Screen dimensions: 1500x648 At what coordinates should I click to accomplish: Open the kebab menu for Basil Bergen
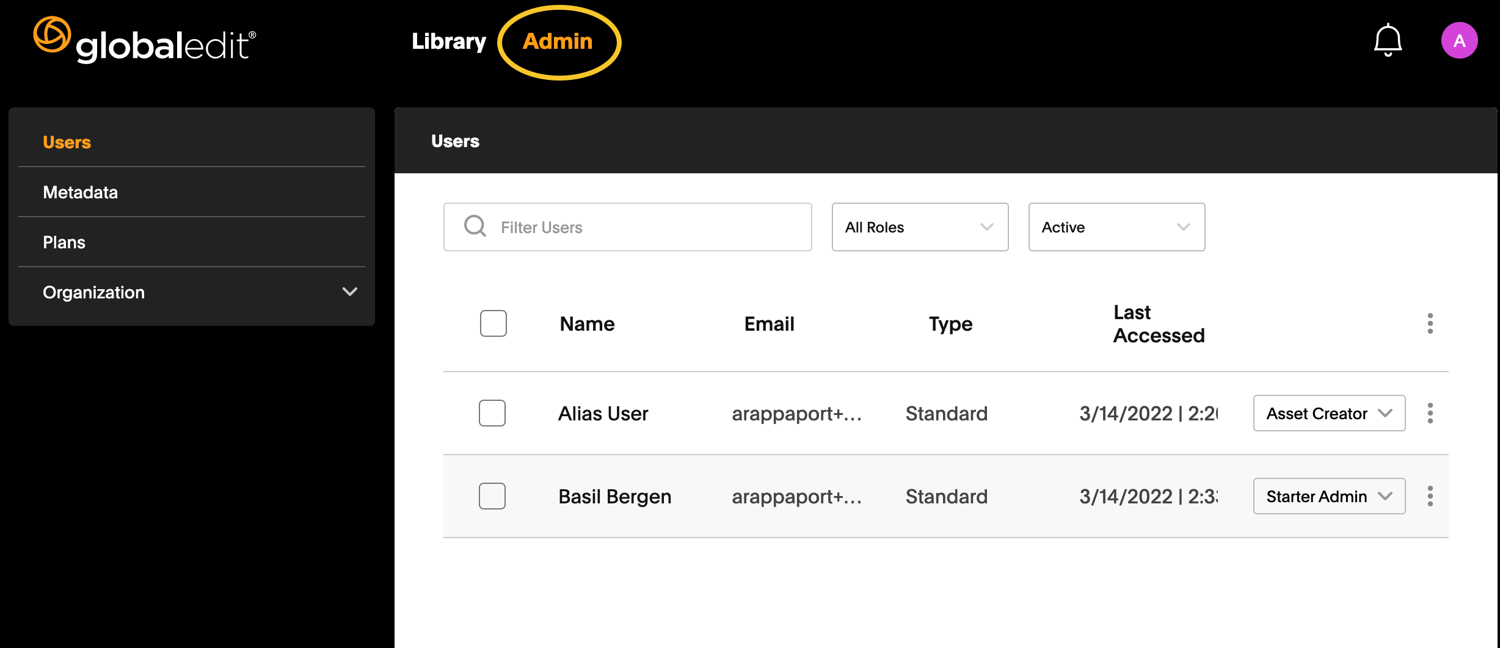tap(1430, 496)
